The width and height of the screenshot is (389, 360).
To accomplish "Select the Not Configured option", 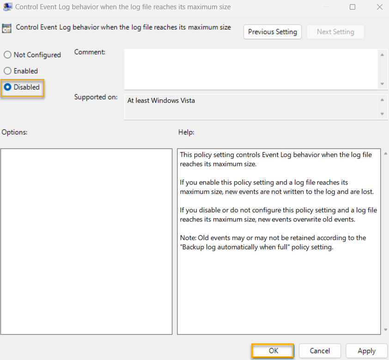I will (7, 54).
